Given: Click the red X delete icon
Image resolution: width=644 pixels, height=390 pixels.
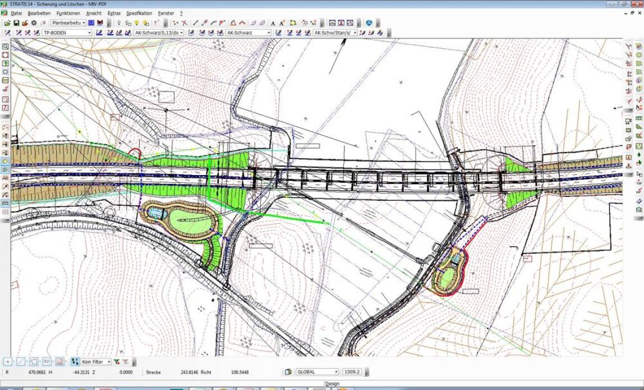Looking at the screenshot, I should (x=185, y=23).
